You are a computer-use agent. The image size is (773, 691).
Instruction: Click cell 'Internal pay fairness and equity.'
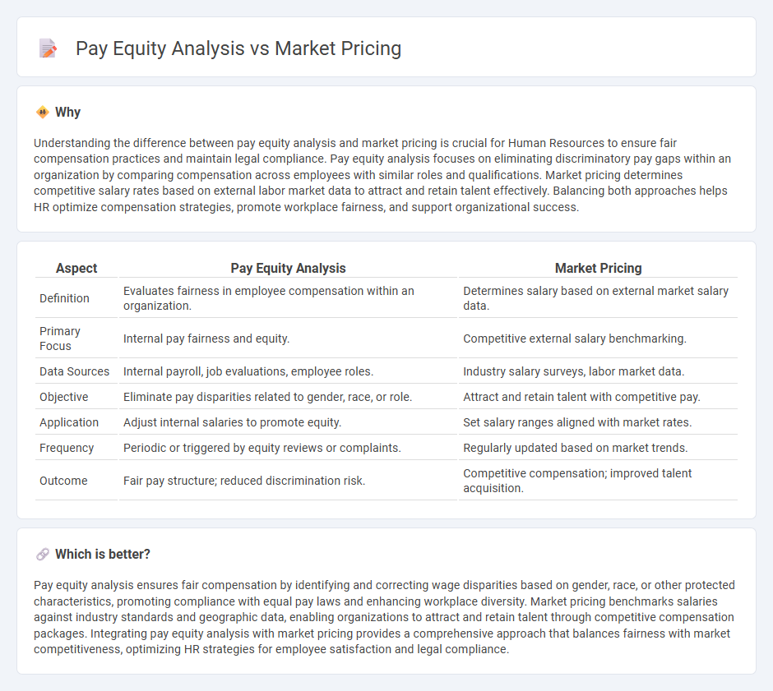(x=289, y=339)
